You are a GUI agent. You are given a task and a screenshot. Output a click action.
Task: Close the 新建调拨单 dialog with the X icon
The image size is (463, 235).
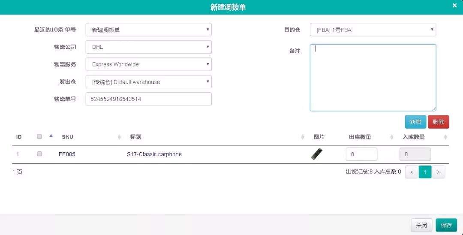point(455,5)
